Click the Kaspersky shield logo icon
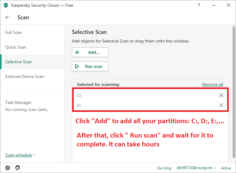 (x=6, y=5)
